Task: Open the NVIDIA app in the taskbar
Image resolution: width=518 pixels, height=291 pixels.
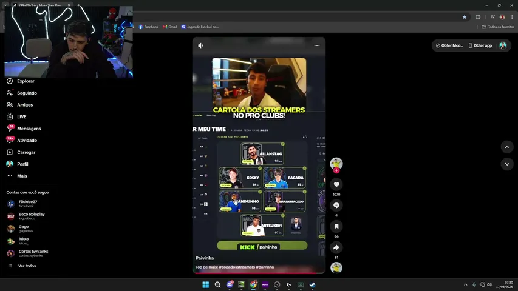Action: [241, 284]
